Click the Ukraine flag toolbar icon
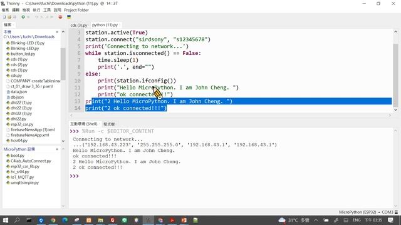Viewport: 401px width, 225px height. click(69, 17)
